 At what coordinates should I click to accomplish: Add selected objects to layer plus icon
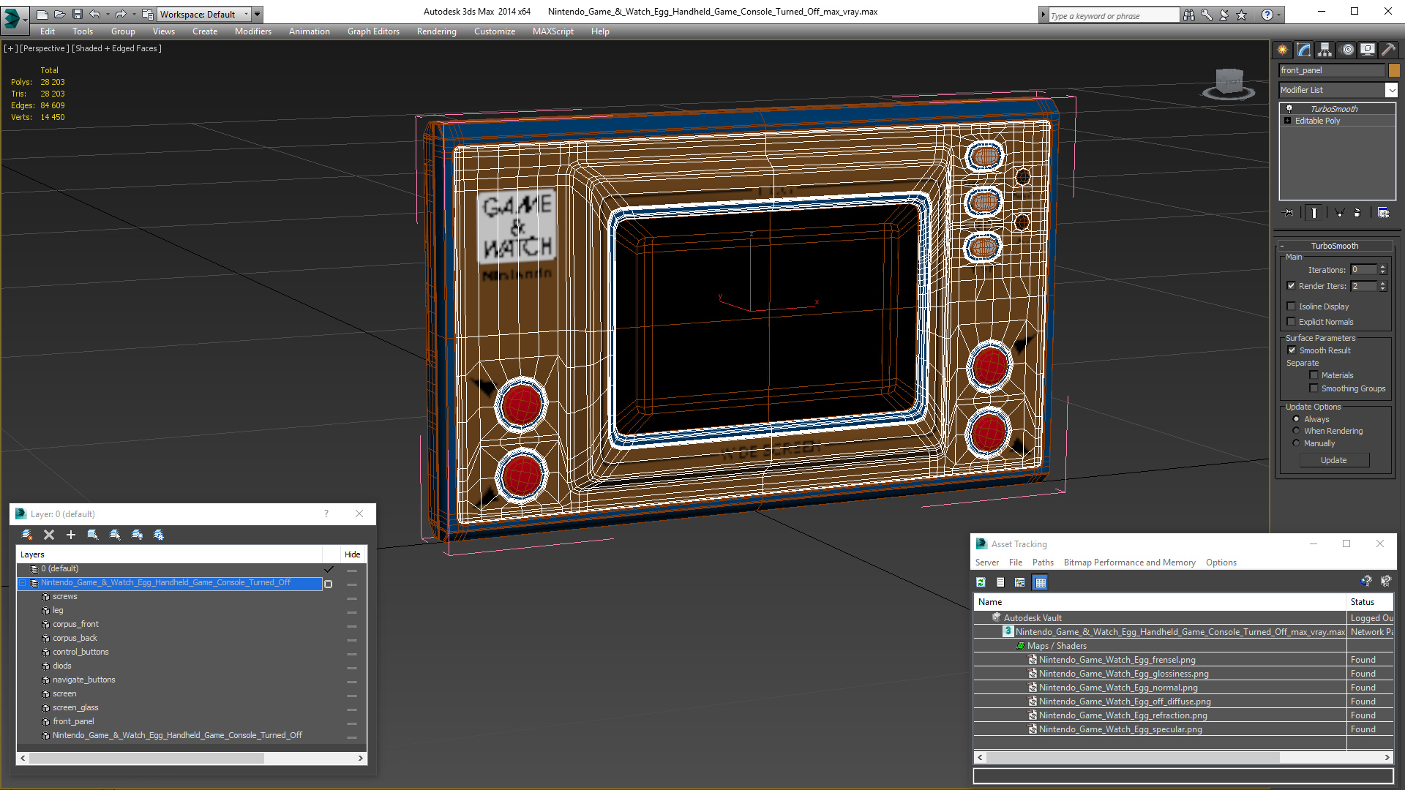[71, 535]
